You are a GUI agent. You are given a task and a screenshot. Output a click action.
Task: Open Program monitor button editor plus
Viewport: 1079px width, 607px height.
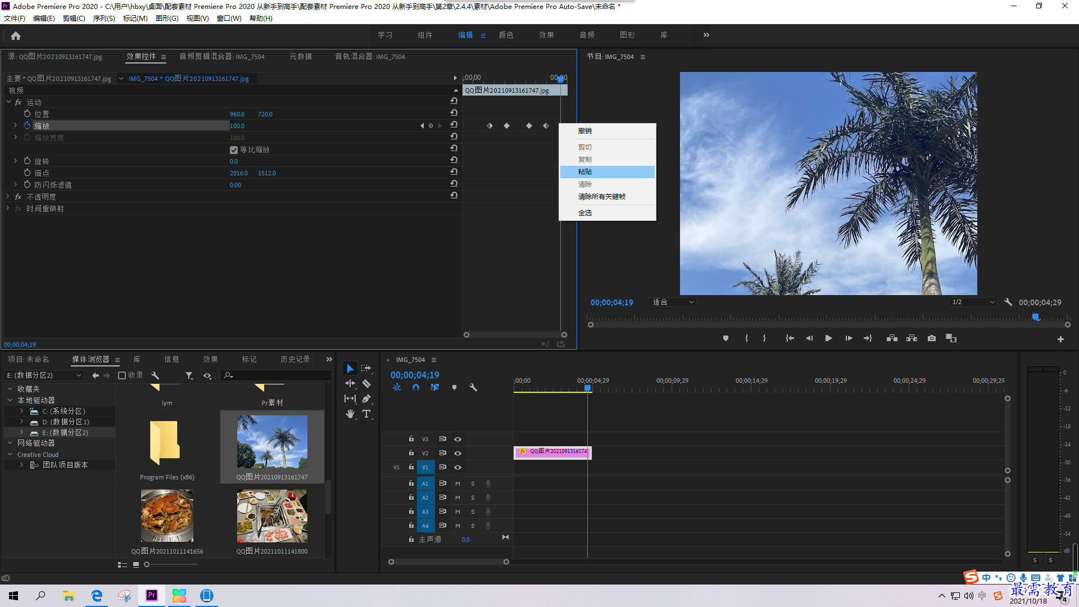1060,339
